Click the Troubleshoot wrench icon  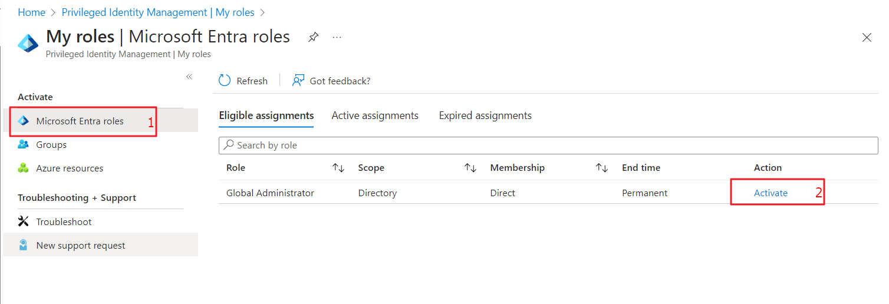tap(24, 222)
